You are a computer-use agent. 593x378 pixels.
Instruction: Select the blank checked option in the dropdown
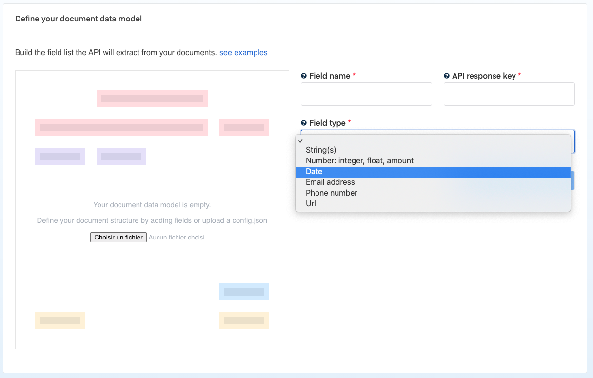(x=433, y=140)
